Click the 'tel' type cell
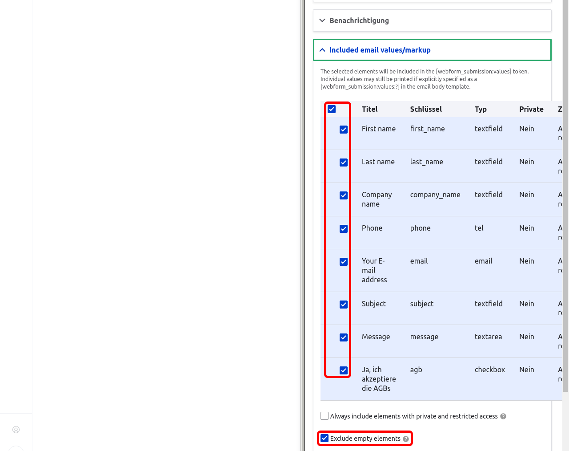The height and width of the screenshot is (451, 569). (x=479, y=228)
